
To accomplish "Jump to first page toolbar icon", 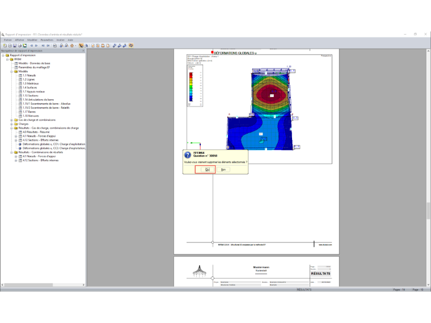I will [43, 45].
